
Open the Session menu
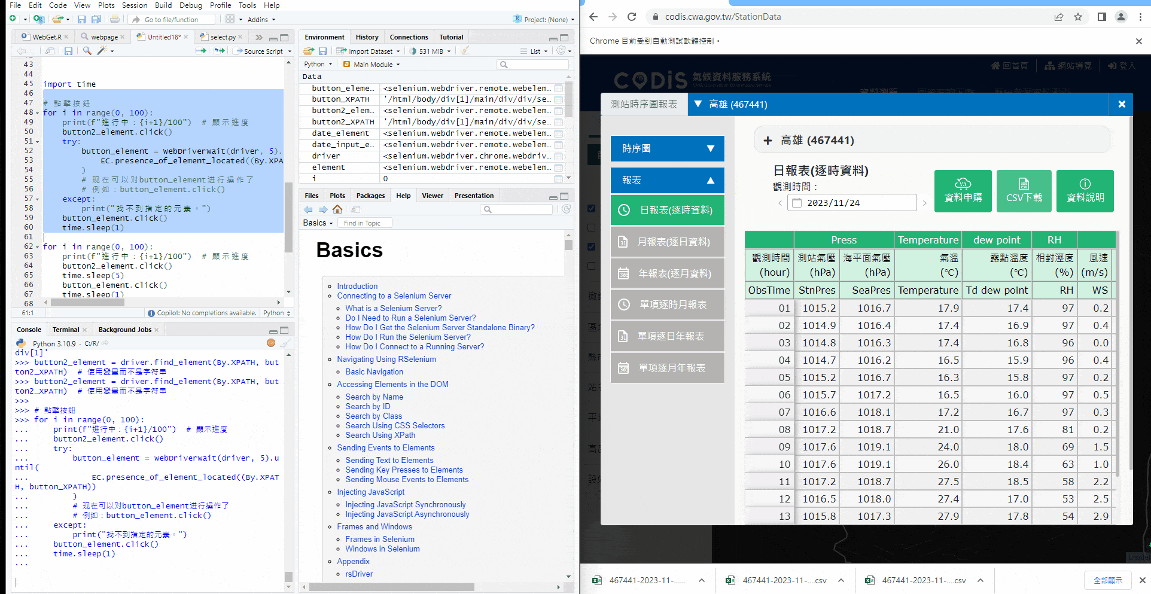click(134, 5)
